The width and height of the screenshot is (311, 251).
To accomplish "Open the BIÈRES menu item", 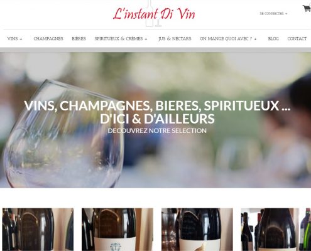I will click(x=79, y=39).
